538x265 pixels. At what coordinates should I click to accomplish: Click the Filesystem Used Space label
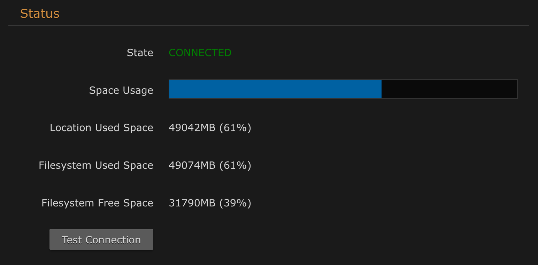point(96,165)
